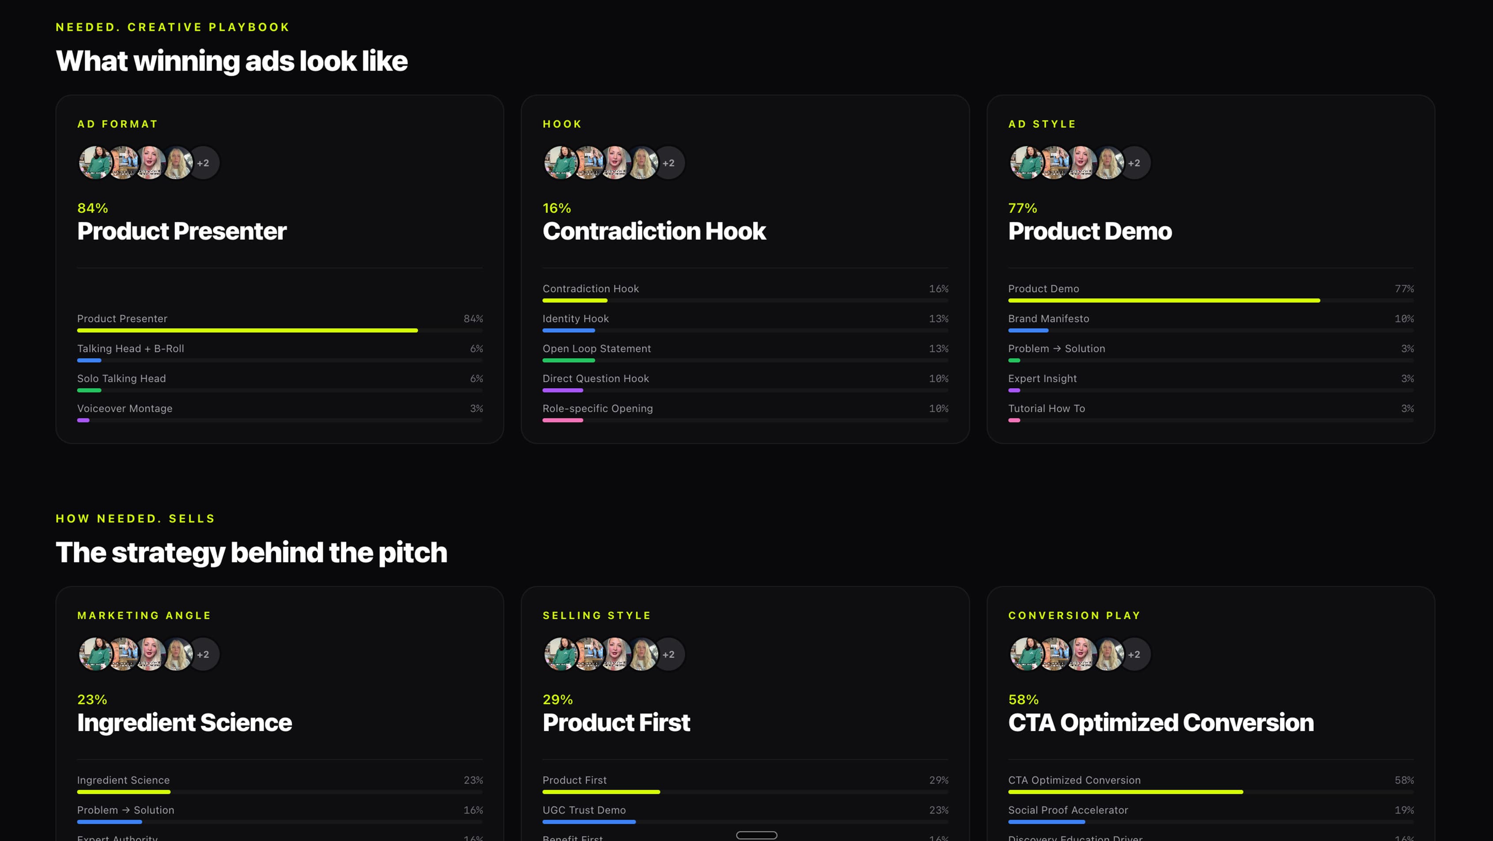
Task: Select the Identity Hook row
Action: tap(745, 323)
